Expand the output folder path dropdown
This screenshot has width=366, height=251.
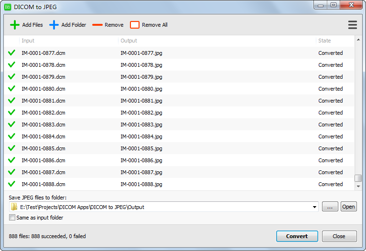(x=314, y=207)
